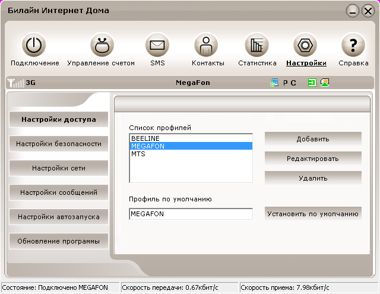Open the SMS envelope icon
This screenshot has height=294, width=380.
[x=157, y=45]
